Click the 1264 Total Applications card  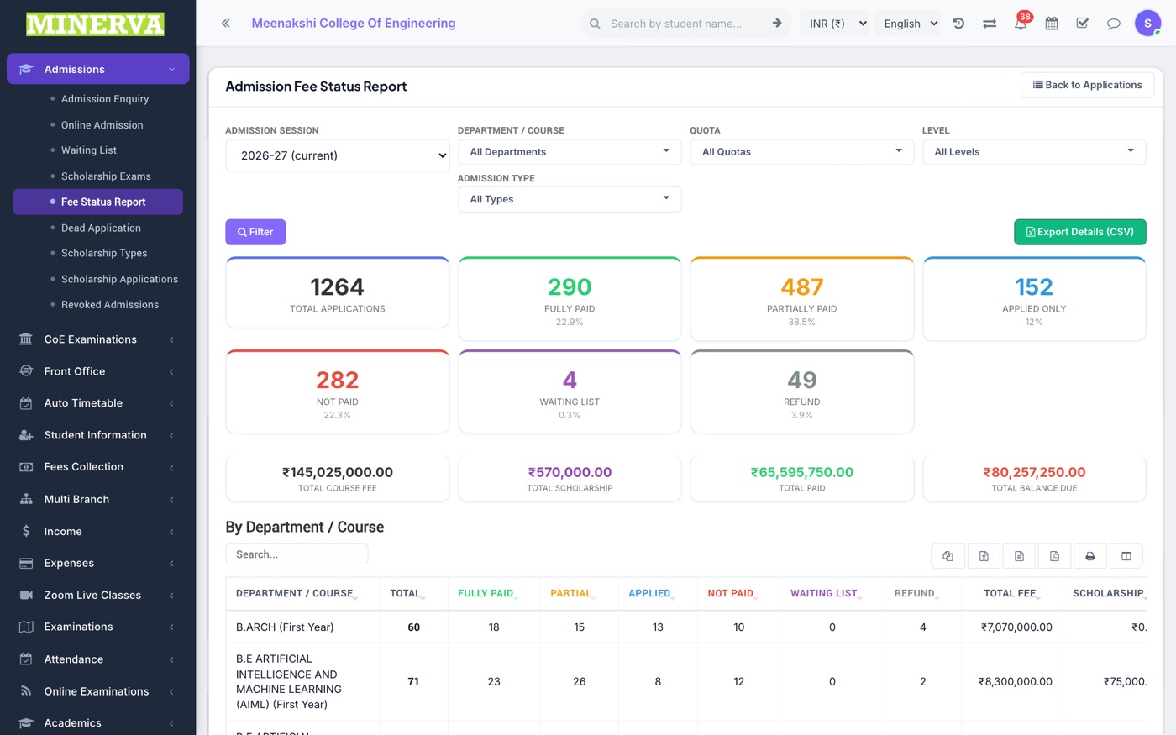[338, 293]
